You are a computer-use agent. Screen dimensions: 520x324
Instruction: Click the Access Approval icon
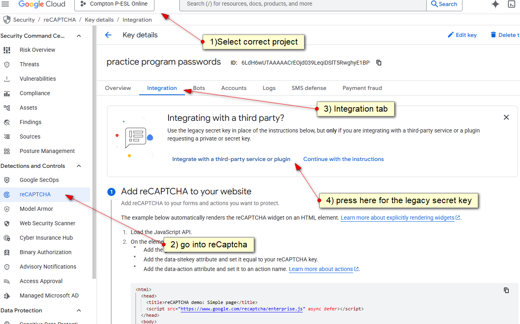(7, 281)
